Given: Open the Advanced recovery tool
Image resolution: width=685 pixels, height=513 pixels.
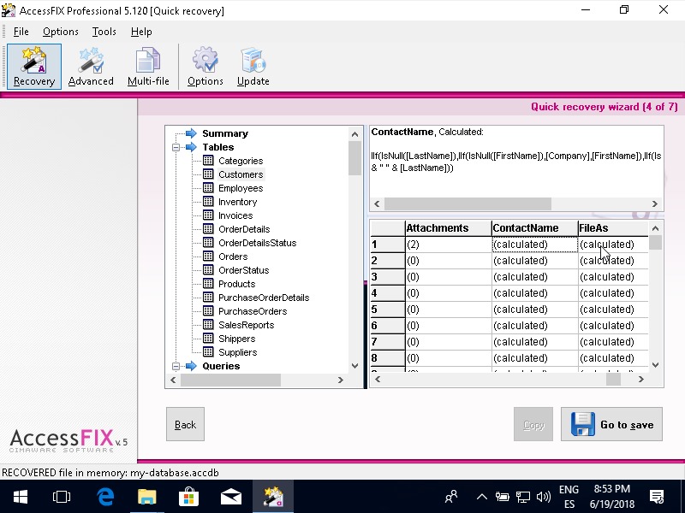Looking at the screenshot, I should click(91, 66).
